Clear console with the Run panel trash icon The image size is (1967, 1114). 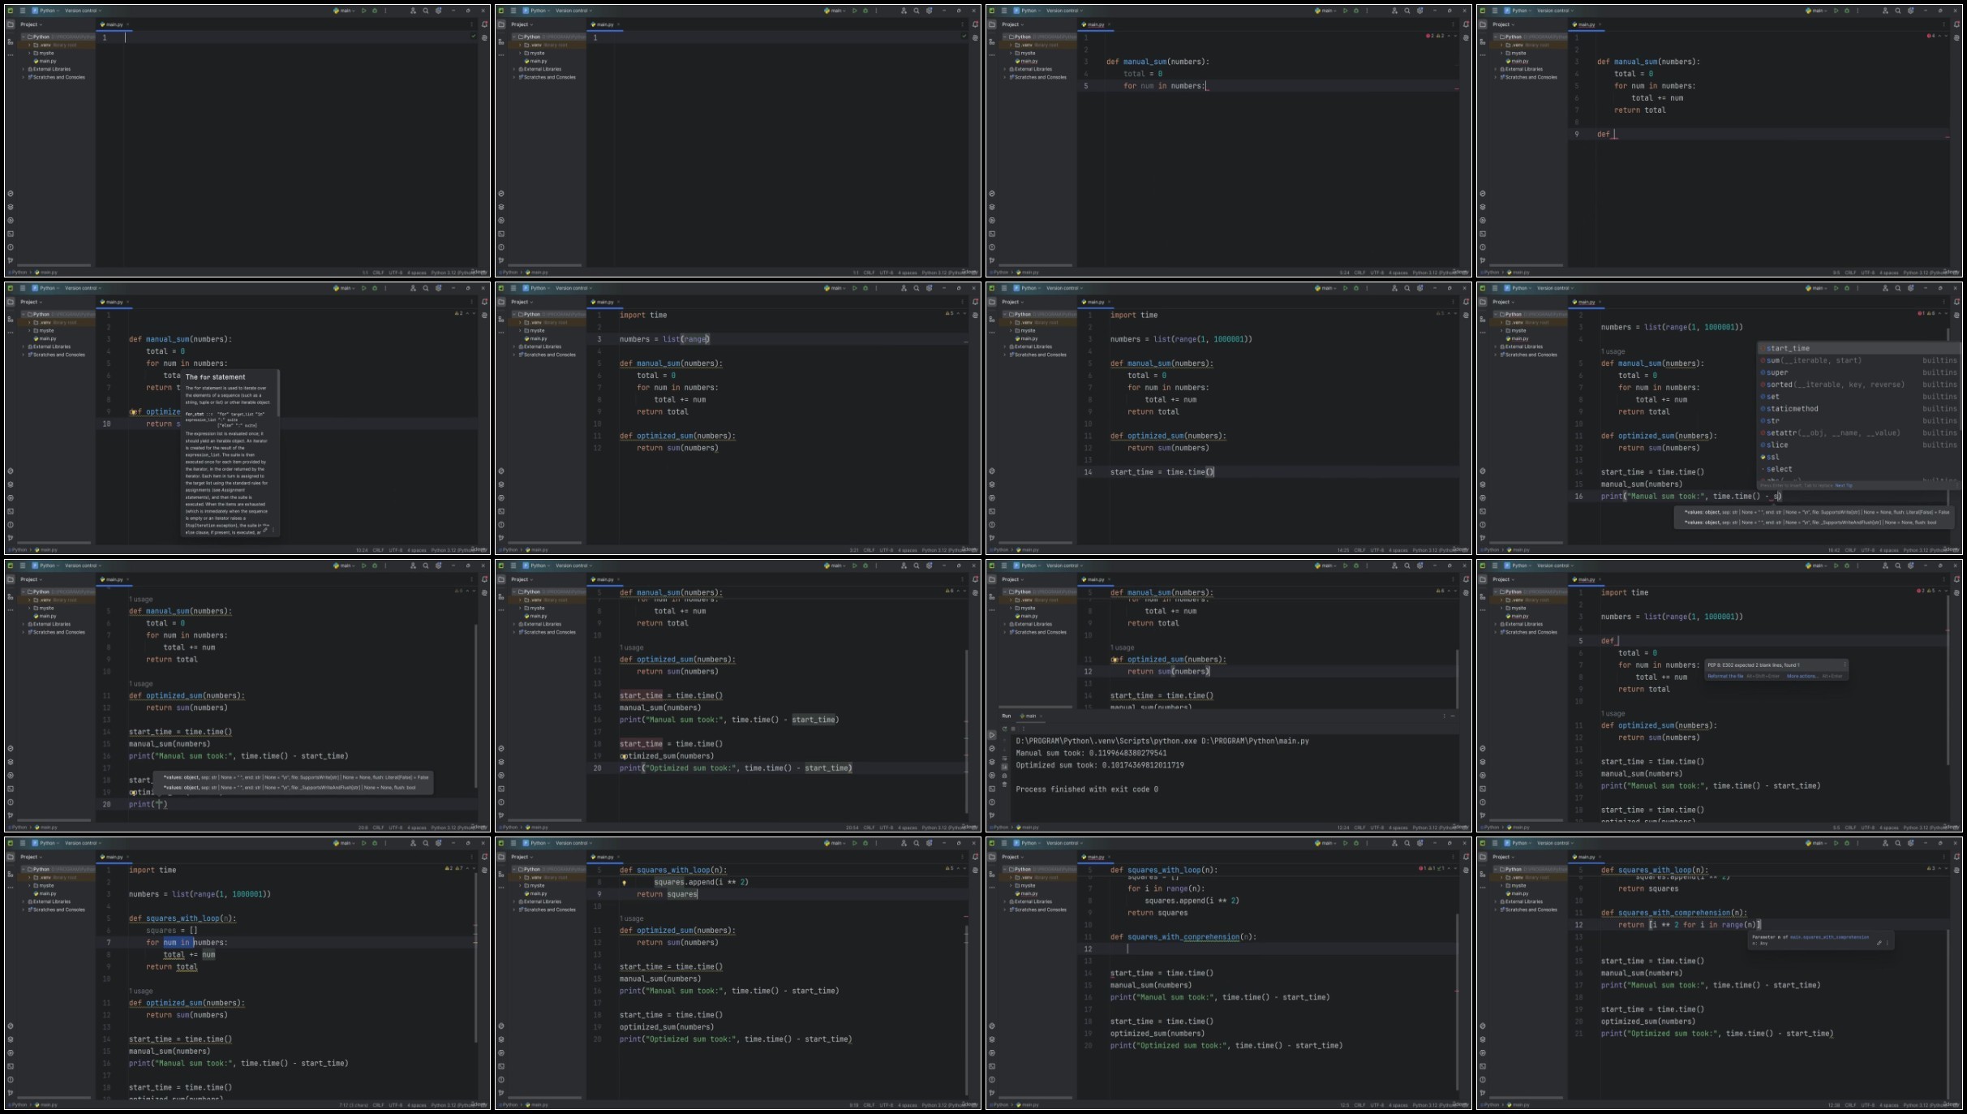(x=1004, y=785)
